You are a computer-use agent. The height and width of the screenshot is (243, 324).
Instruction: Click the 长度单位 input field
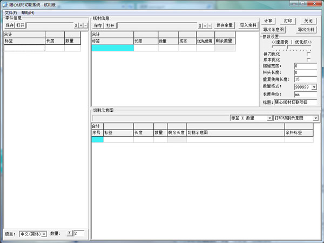pos(306,94)
